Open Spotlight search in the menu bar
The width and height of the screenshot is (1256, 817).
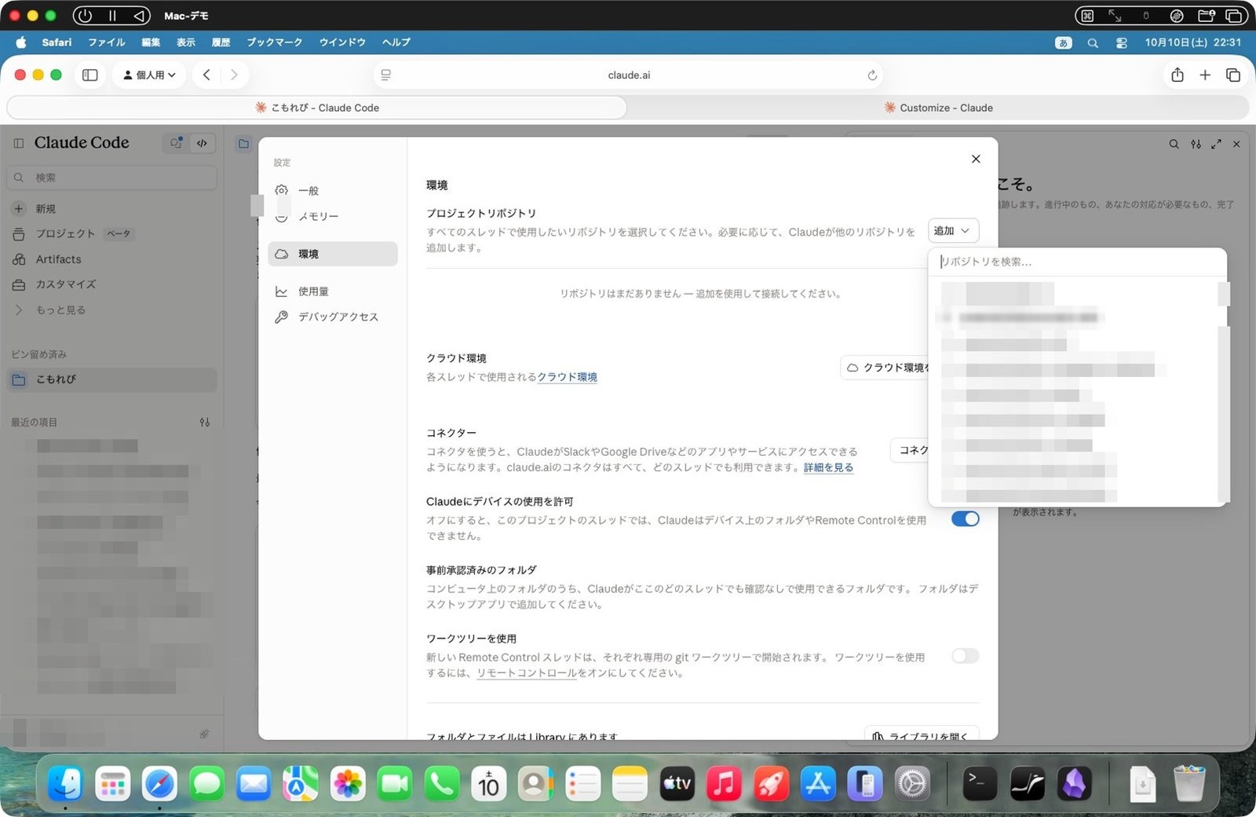(x=1093, y=42)
